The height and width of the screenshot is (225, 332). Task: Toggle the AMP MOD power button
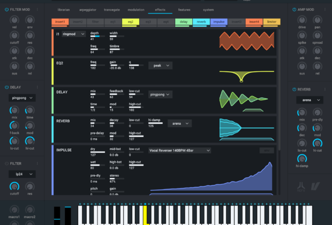[294, 10]
